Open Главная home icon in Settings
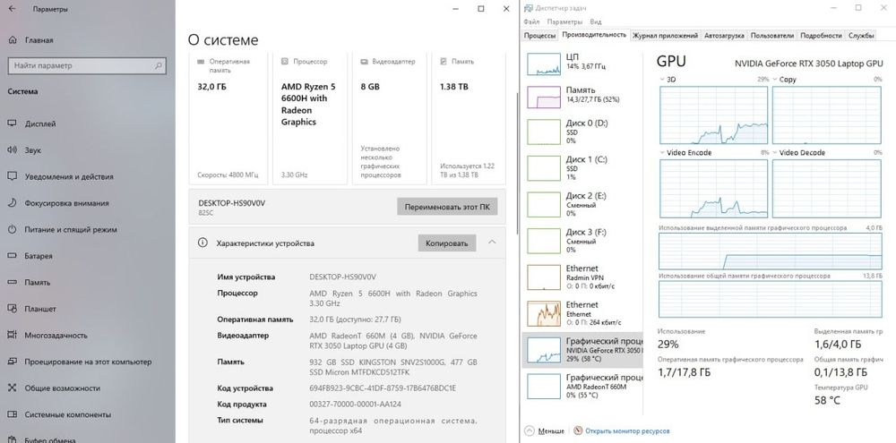 pyautogui.click(x=13, y=40)
